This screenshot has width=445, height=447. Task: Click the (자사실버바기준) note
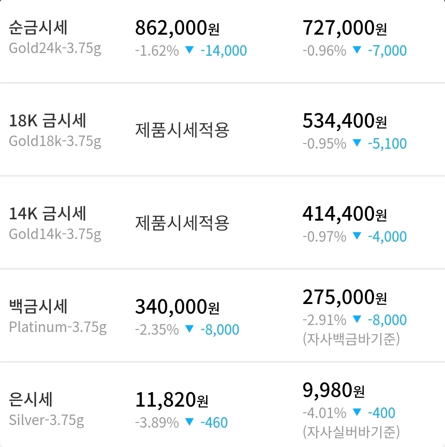click(351, 432)
